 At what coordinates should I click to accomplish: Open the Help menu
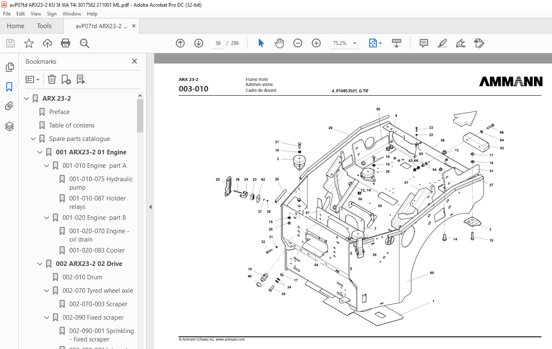(92, 14)
